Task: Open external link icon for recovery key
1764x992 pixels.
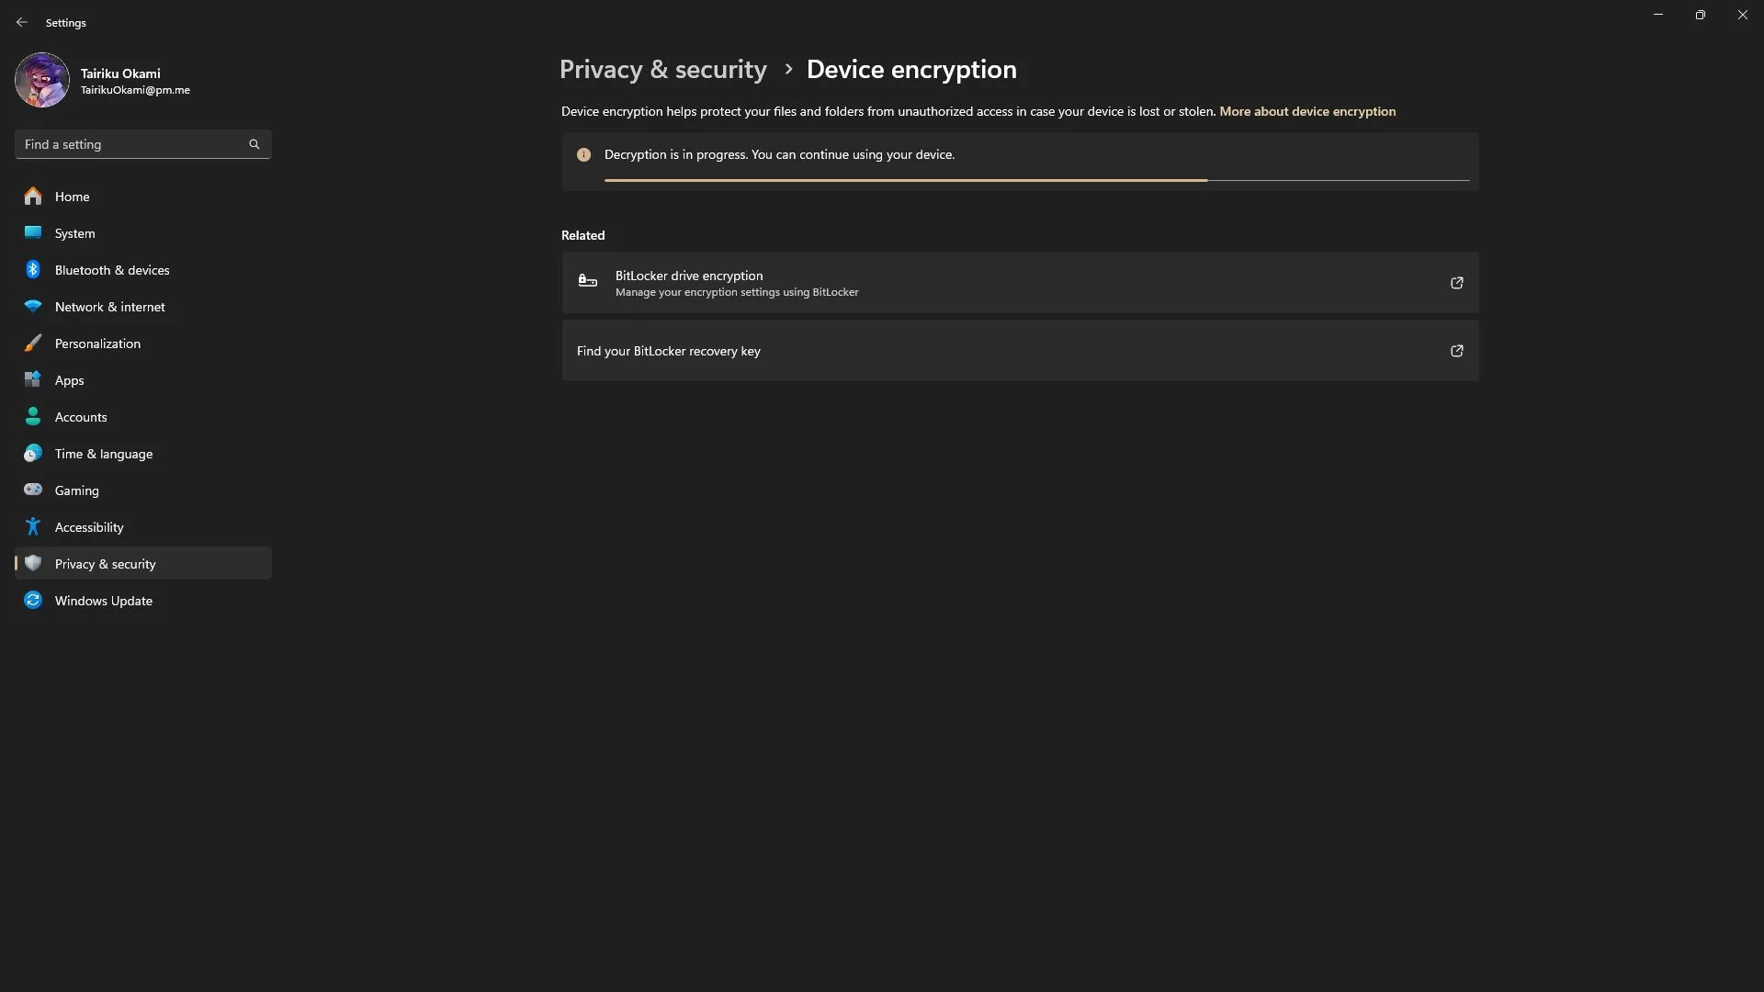Action: (1456, 351)
